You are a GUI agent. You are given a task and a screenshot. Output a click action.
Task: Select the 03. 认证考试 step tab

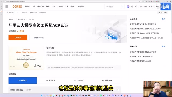tap(79, 80)
